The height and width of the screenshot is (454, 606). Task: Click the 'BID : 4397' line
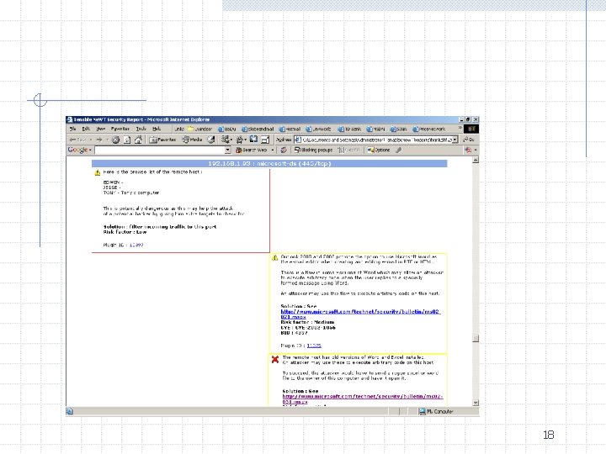294,332
